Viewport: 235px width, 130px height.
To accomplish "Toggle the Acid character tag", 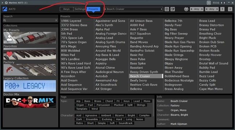I will point(78,116).
